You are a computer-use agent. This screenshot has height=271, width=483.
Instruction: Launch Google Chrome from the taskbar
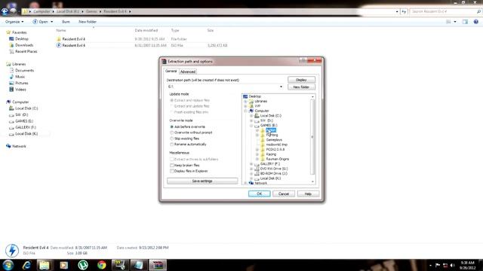[102, 265]
